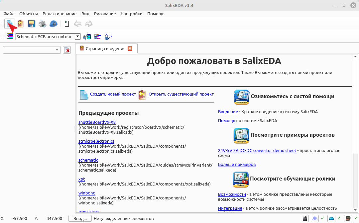Close the 'Страница введения' tab via red X
This screenshot has width=359, height=223.
point(130,48)
